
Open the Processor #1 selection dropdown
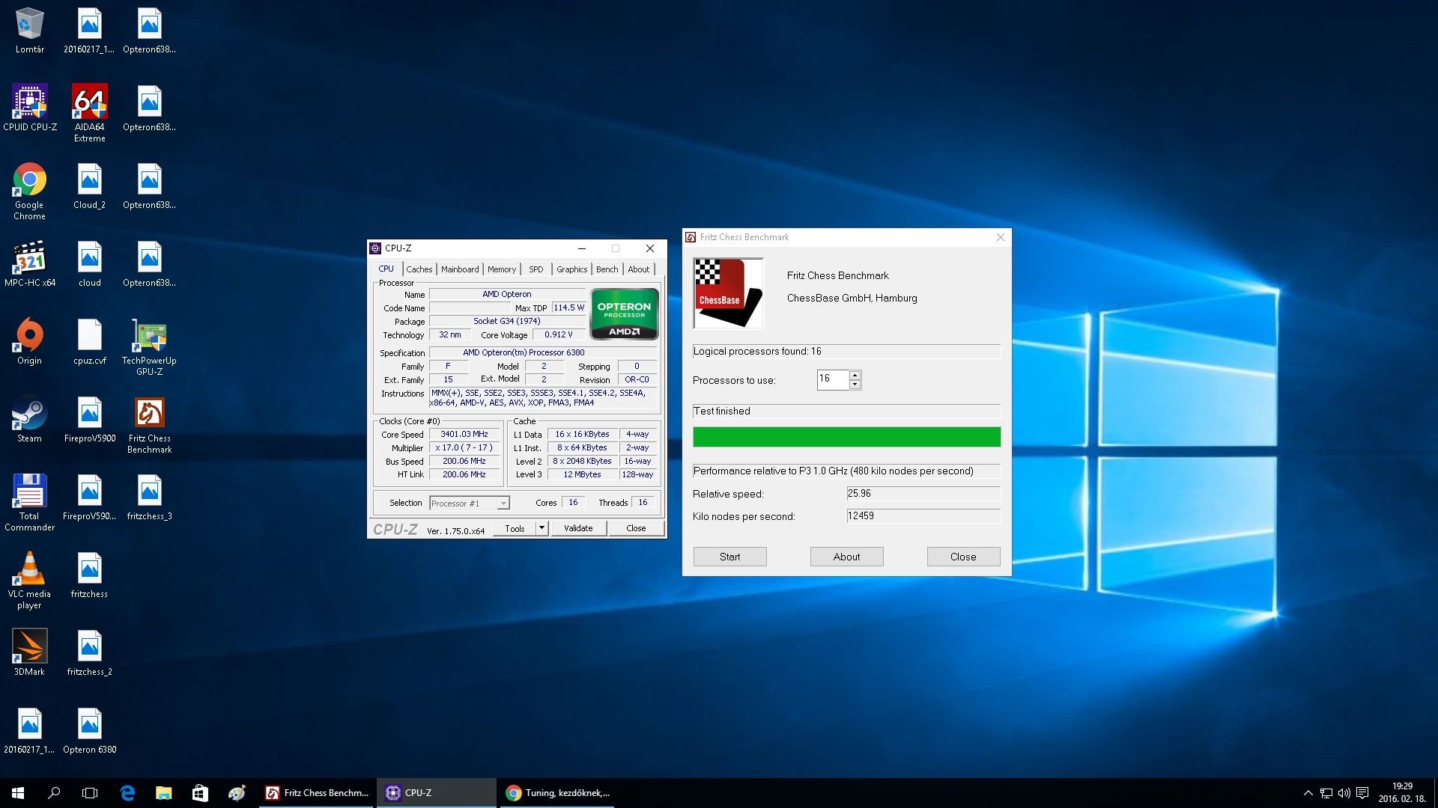pos(470,504)
